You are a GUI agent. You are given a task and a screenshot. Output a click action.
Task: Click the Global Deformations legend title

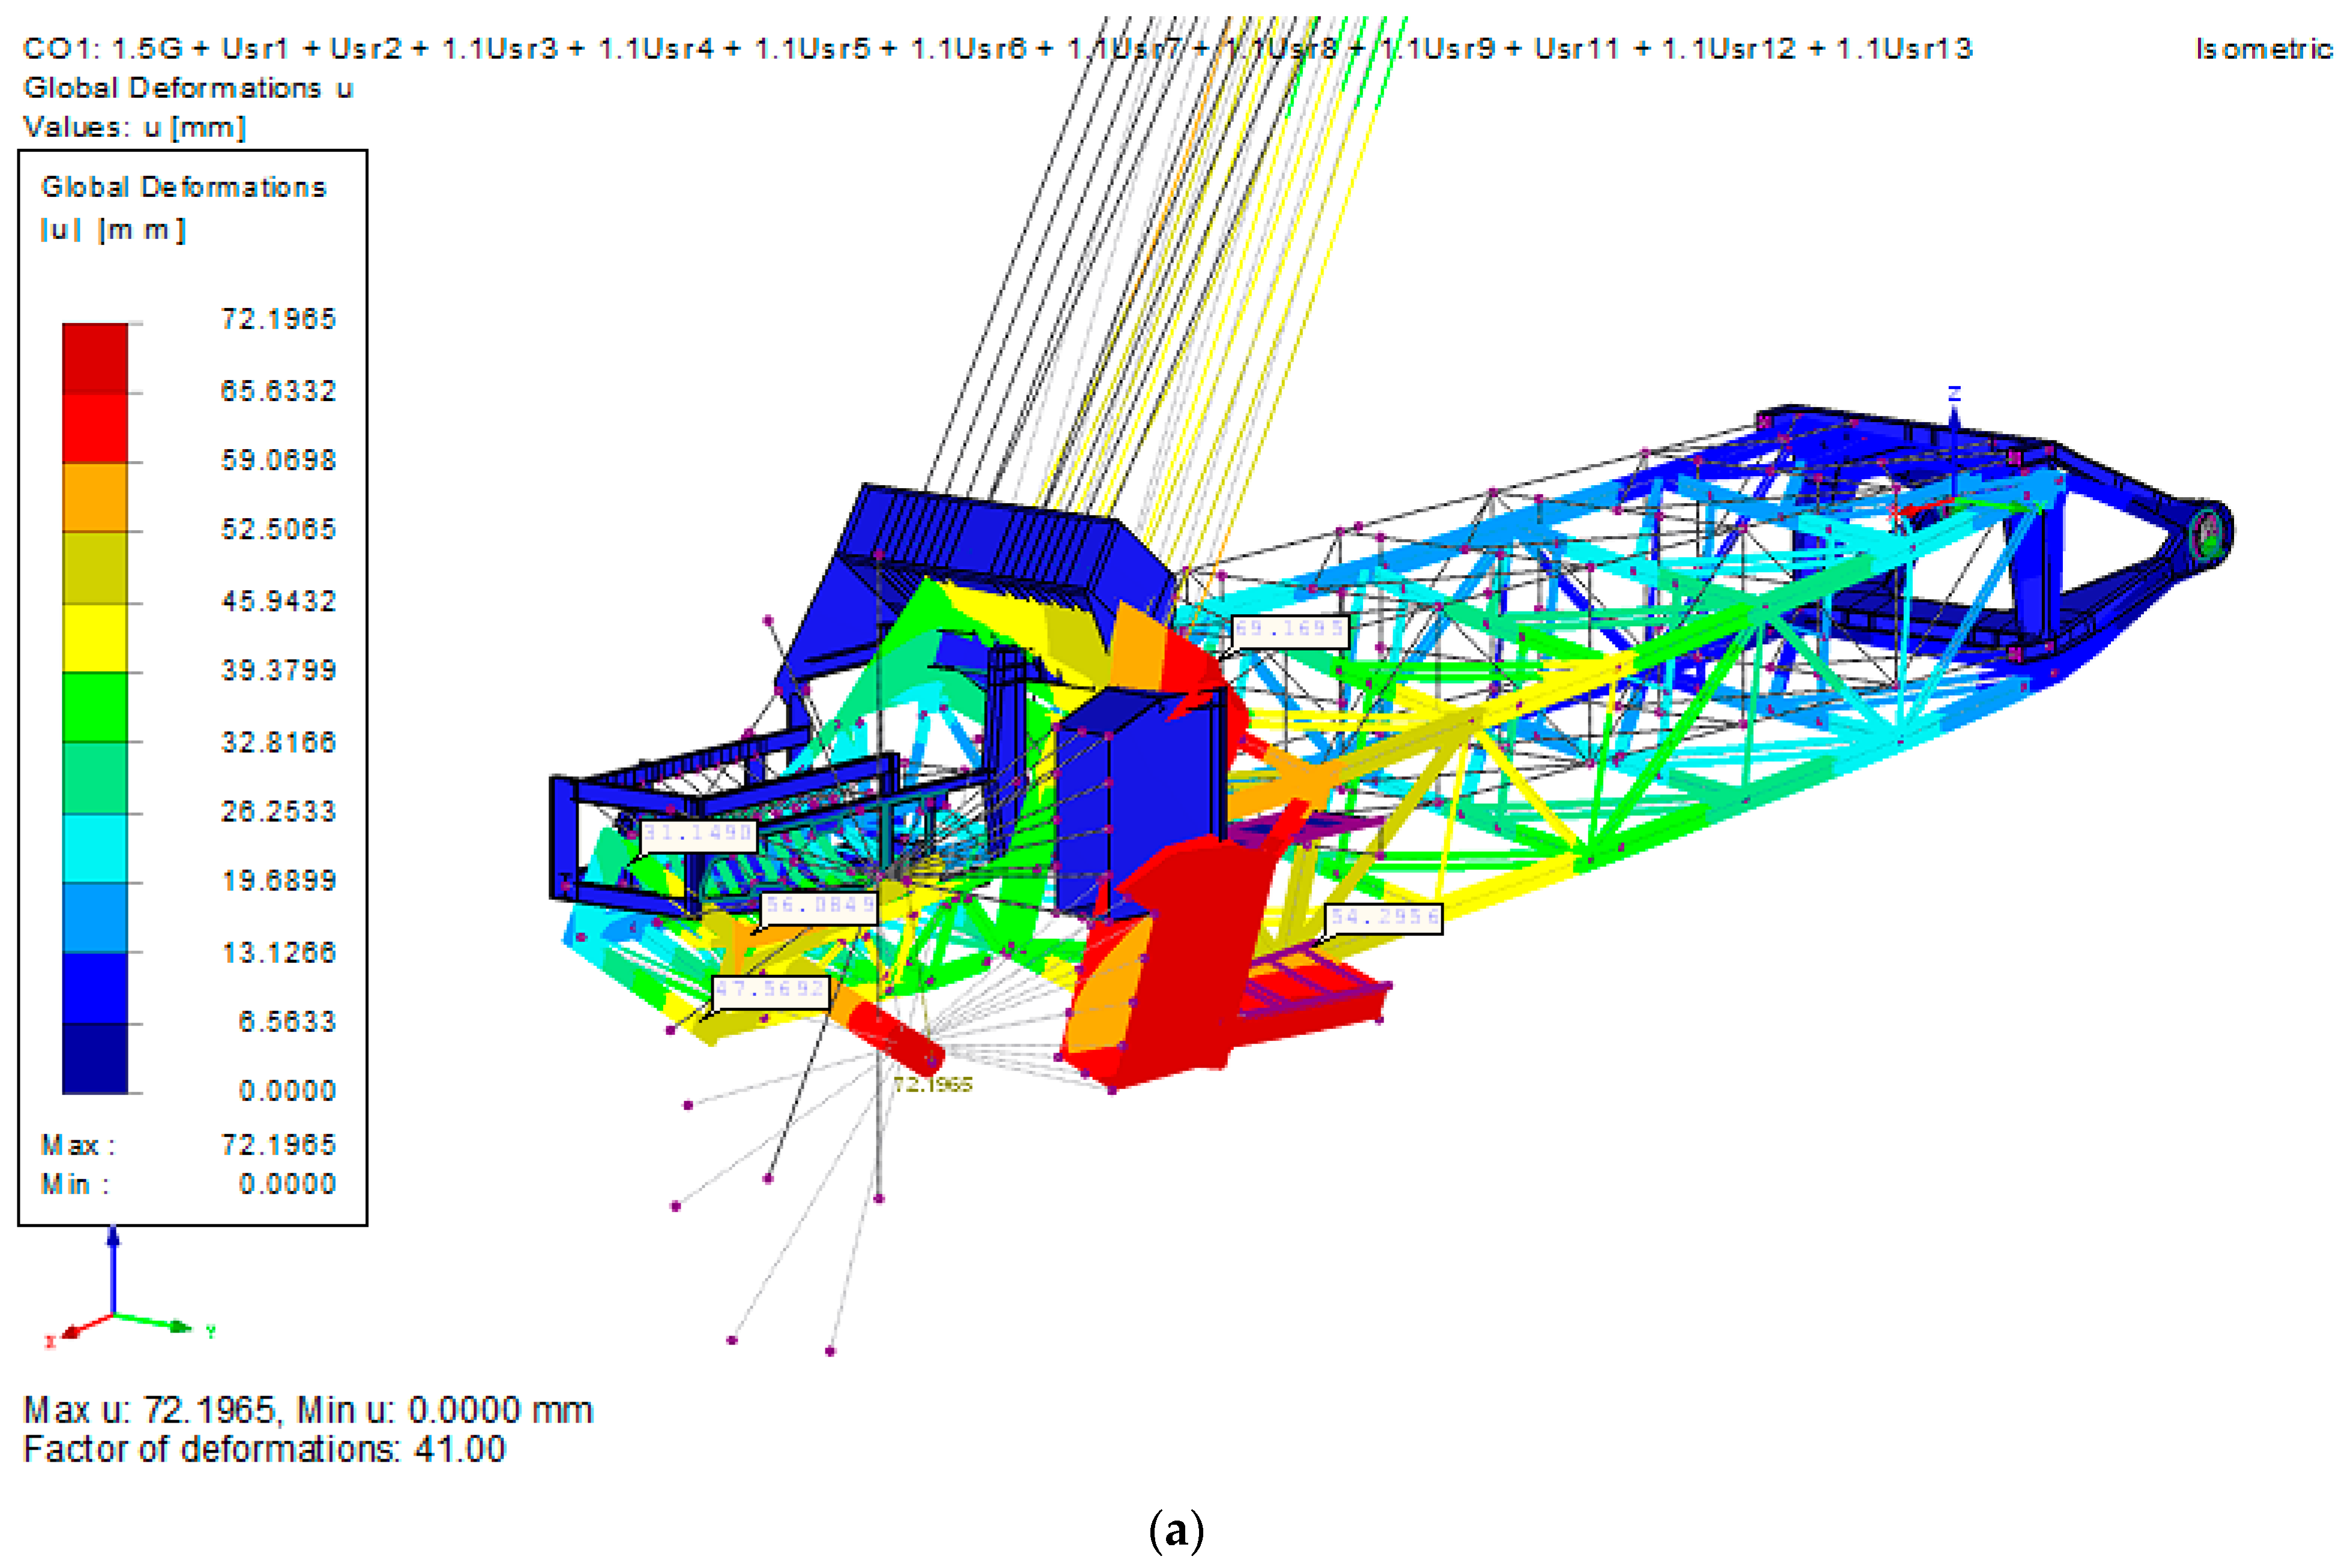184,187
